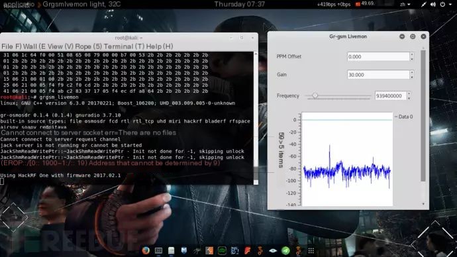
Task: Increase Frequency value with spinner arrow
Action: 409,93
